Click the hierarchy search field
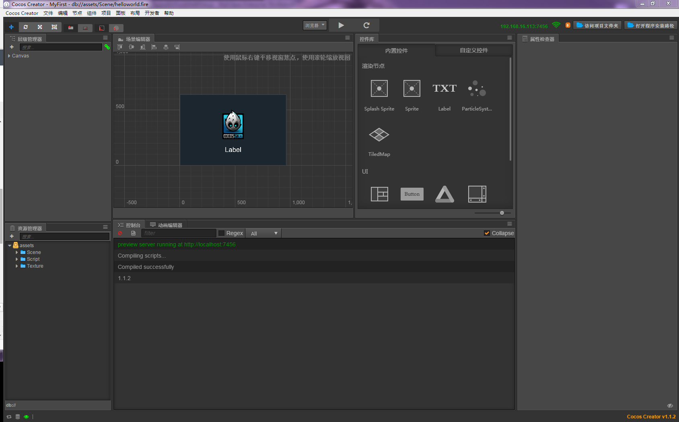This screenshot has height=422, width=679. click(x=61, y=47)
